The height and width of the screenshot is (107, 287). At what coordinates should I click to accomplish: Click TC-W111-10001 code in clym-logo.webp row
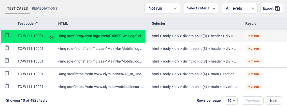point(30,36)
